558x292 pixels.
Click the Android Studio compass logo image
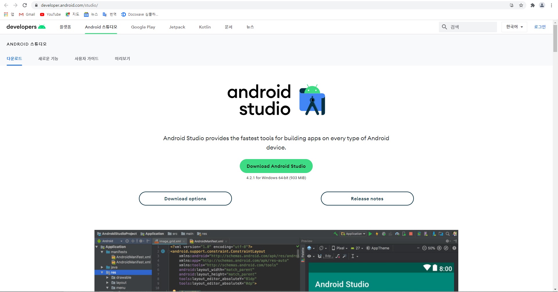[x=312, y=100]
